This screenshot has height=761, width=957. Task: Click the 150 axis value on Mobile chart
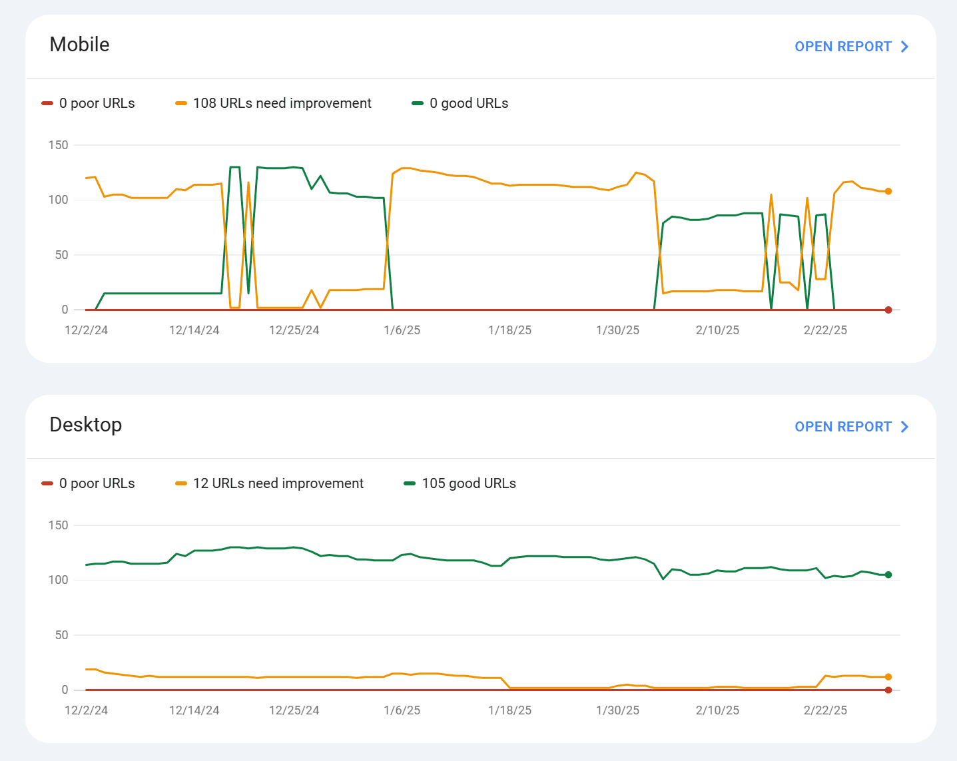(58, 145)
